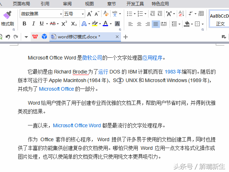This screenshot has width=229, height=172.
Task: Activate the Format Painter (格式刷) tool
Action: (7, 18)
